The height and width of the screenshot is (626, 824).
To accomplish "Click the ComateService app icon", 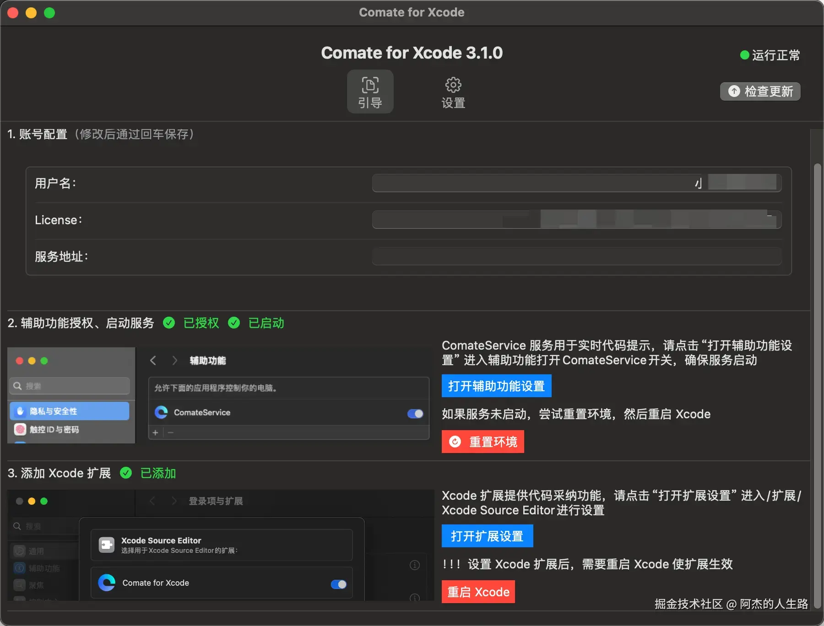I will pyautogui.click(x=161, y=412).
